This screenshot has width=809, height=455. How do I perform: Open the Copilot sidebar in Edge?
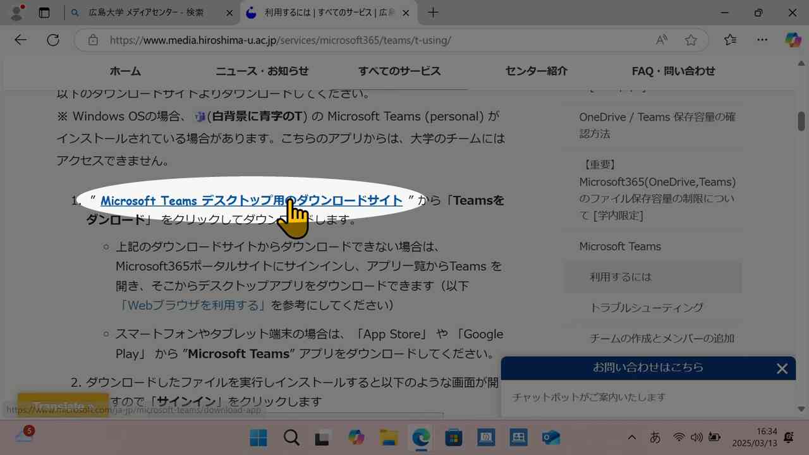pos(793,40)
